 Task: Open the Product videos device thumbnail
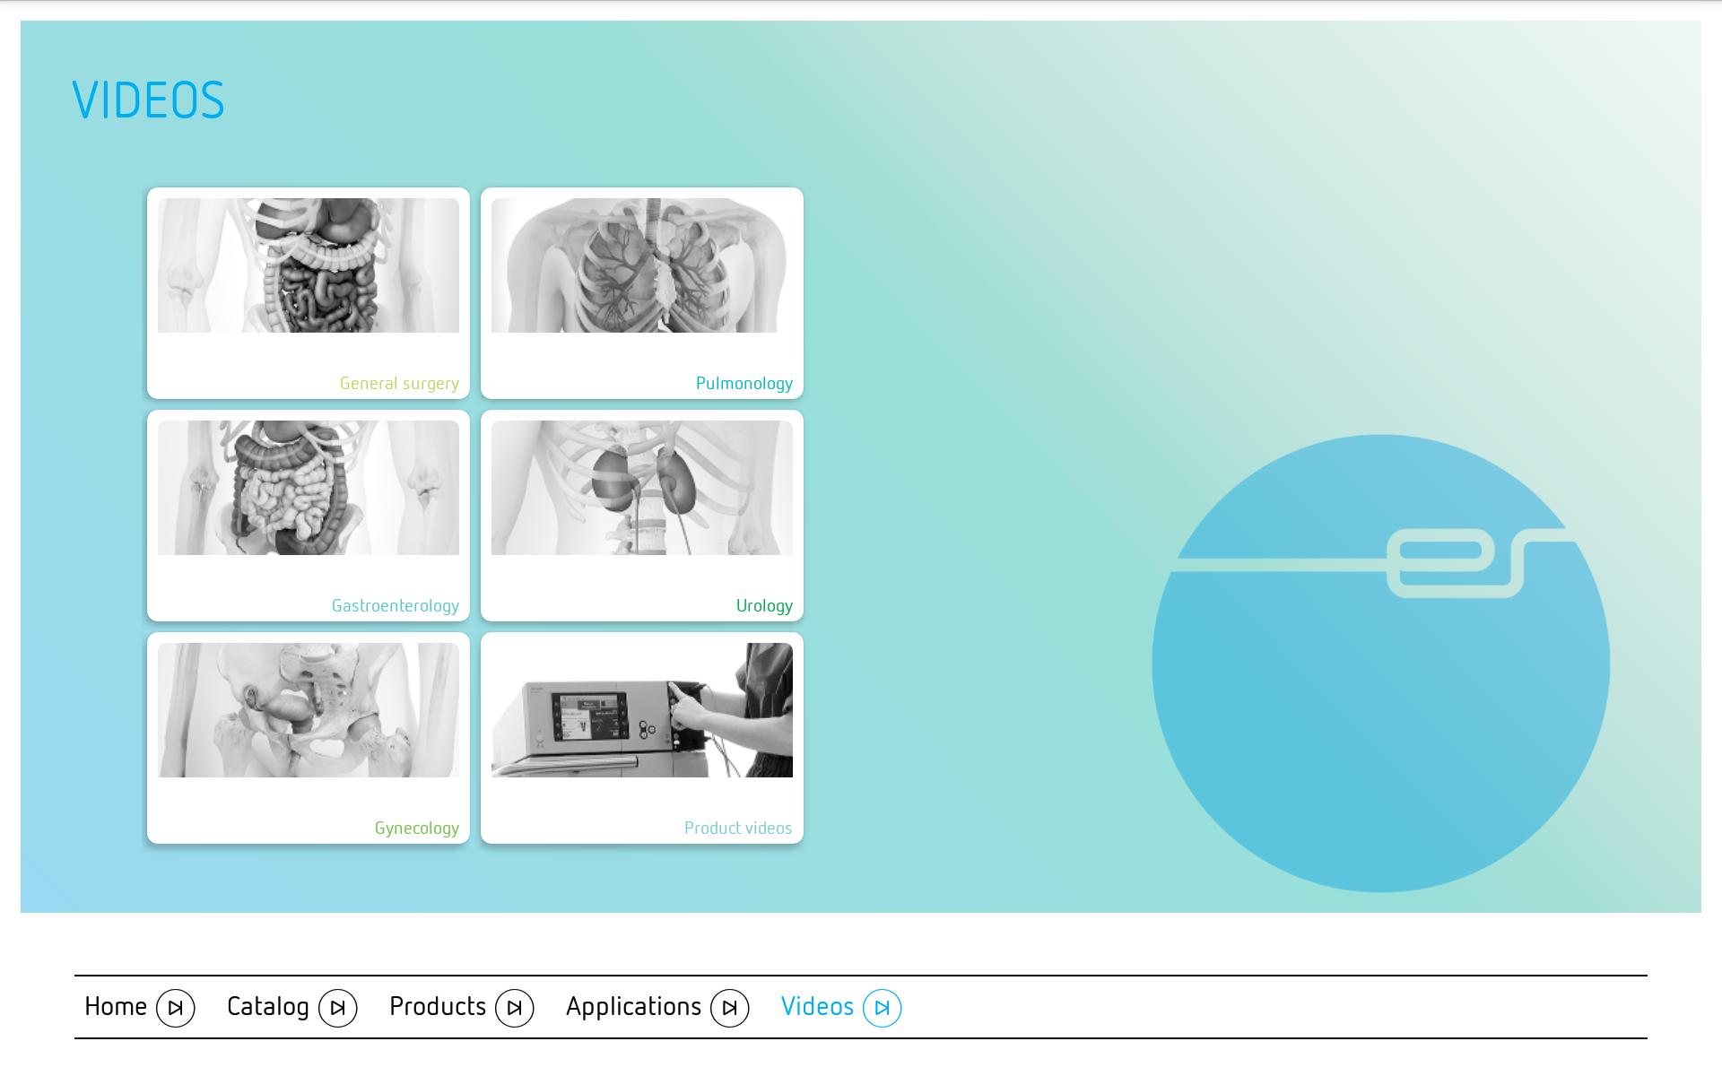pos(641,710)
